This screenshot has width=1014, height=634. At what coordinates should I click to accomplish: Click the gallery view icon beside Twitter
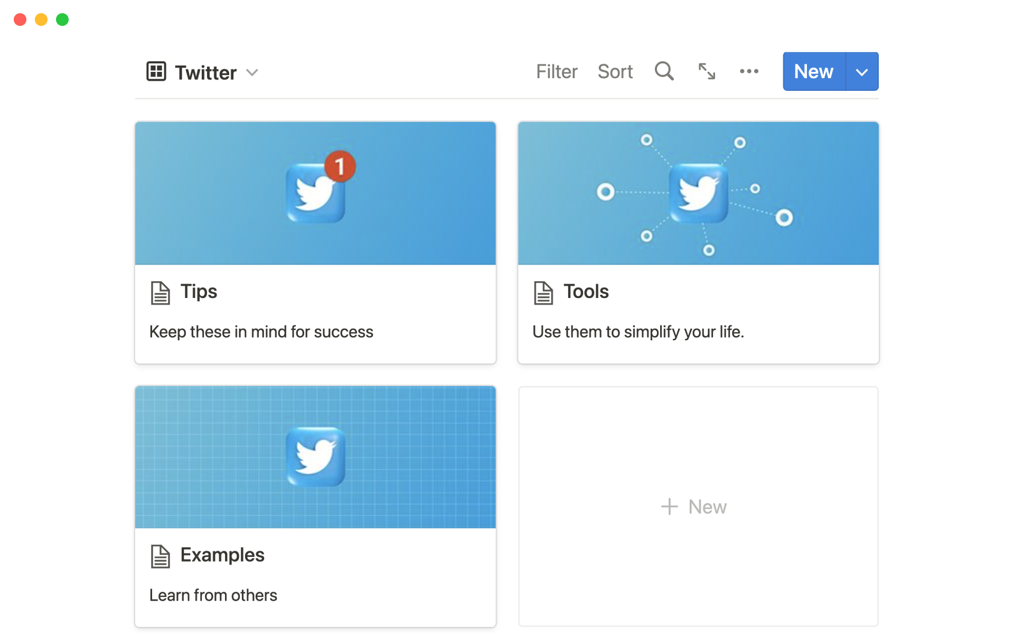coord(156,71)
